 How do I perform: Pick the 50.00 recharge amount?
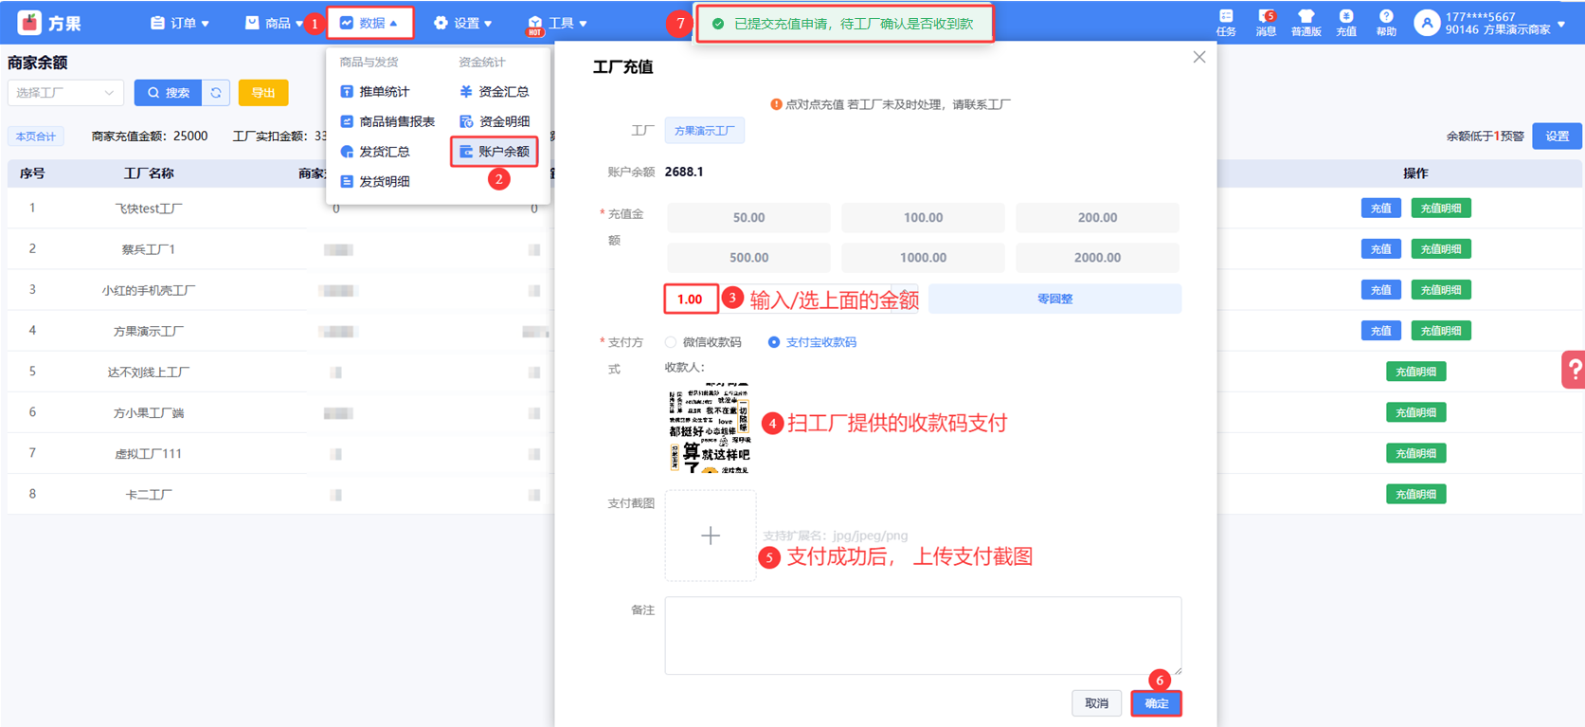pyautogui.click(x=748, y=217)
